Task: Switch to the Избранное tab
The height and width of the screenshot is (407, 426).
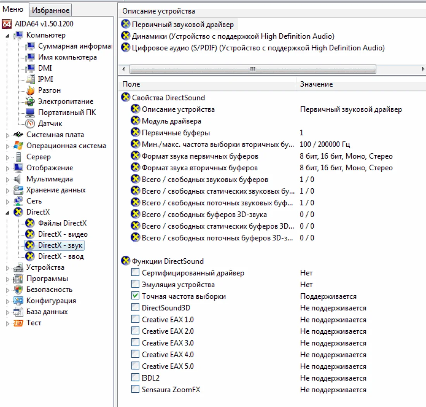Action: [50, 10]
